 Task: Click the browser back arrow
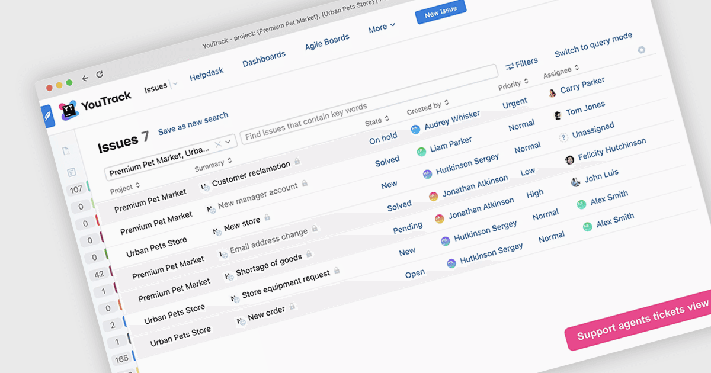(x=85, y=78)
